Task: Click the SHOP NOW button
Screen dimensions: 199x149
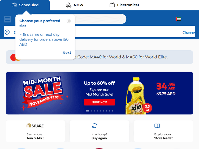Action: [99, 102]
